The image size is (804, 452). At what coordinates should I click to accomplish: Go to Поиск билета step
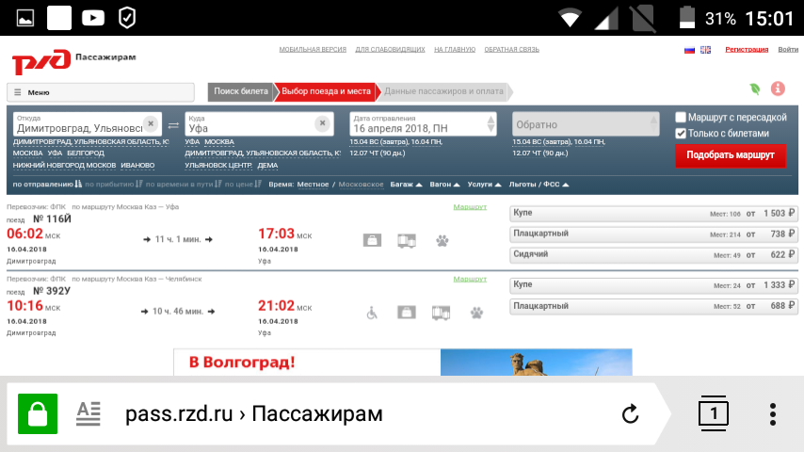(x=241, y=91)
